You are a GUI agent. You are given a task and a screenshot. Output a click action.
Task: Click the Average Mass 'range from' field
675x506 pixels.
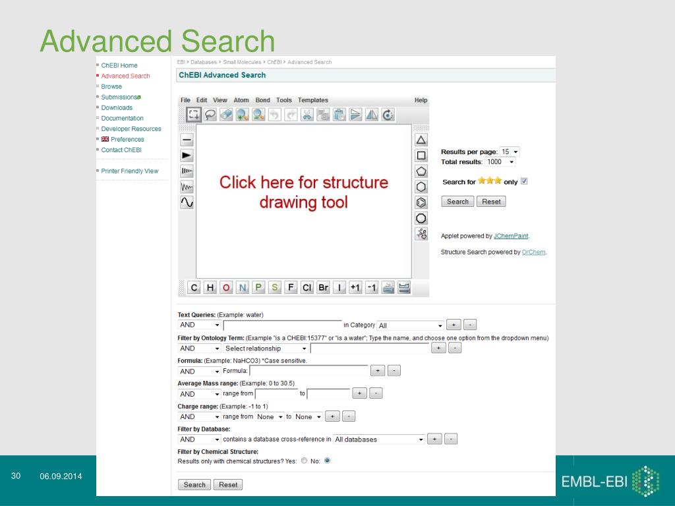coord(276,393)
